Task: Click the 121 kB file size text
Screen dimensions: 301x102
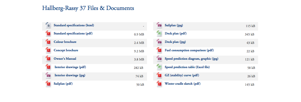Action: click(x=250, y=60)
